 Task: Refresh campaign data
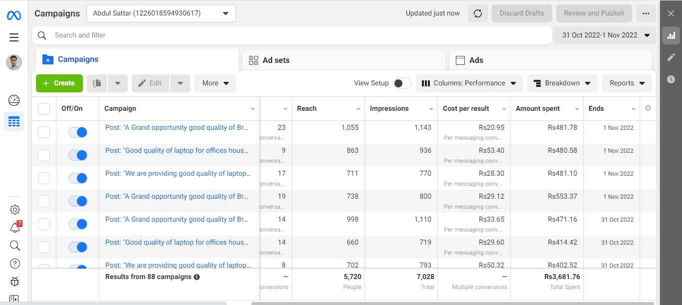tap(478, 13)
